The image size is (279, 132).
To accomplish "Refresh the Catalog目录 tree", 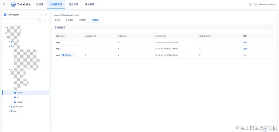I will 42,15.
